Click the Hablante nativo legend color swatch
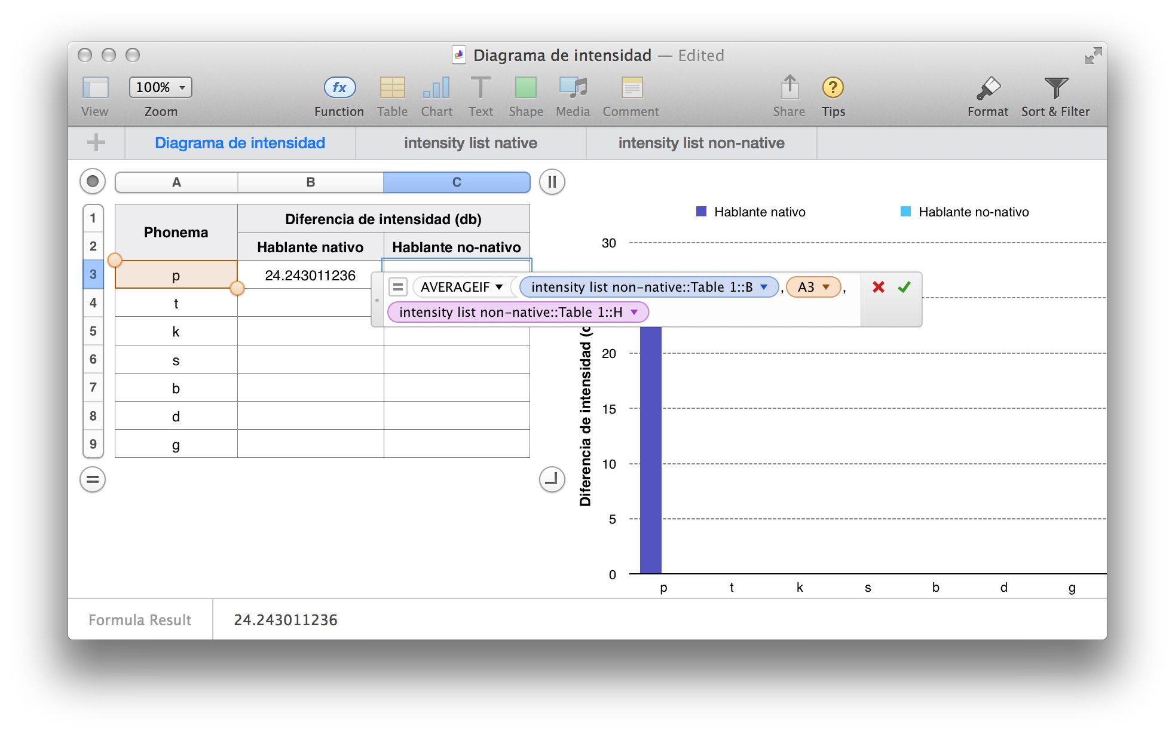This screenshot has height=734, width=1175. click(x=702, y=212)
